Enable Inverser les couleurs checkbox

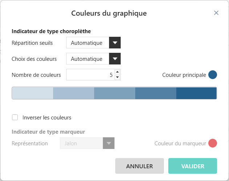click(x=15, y=117)
